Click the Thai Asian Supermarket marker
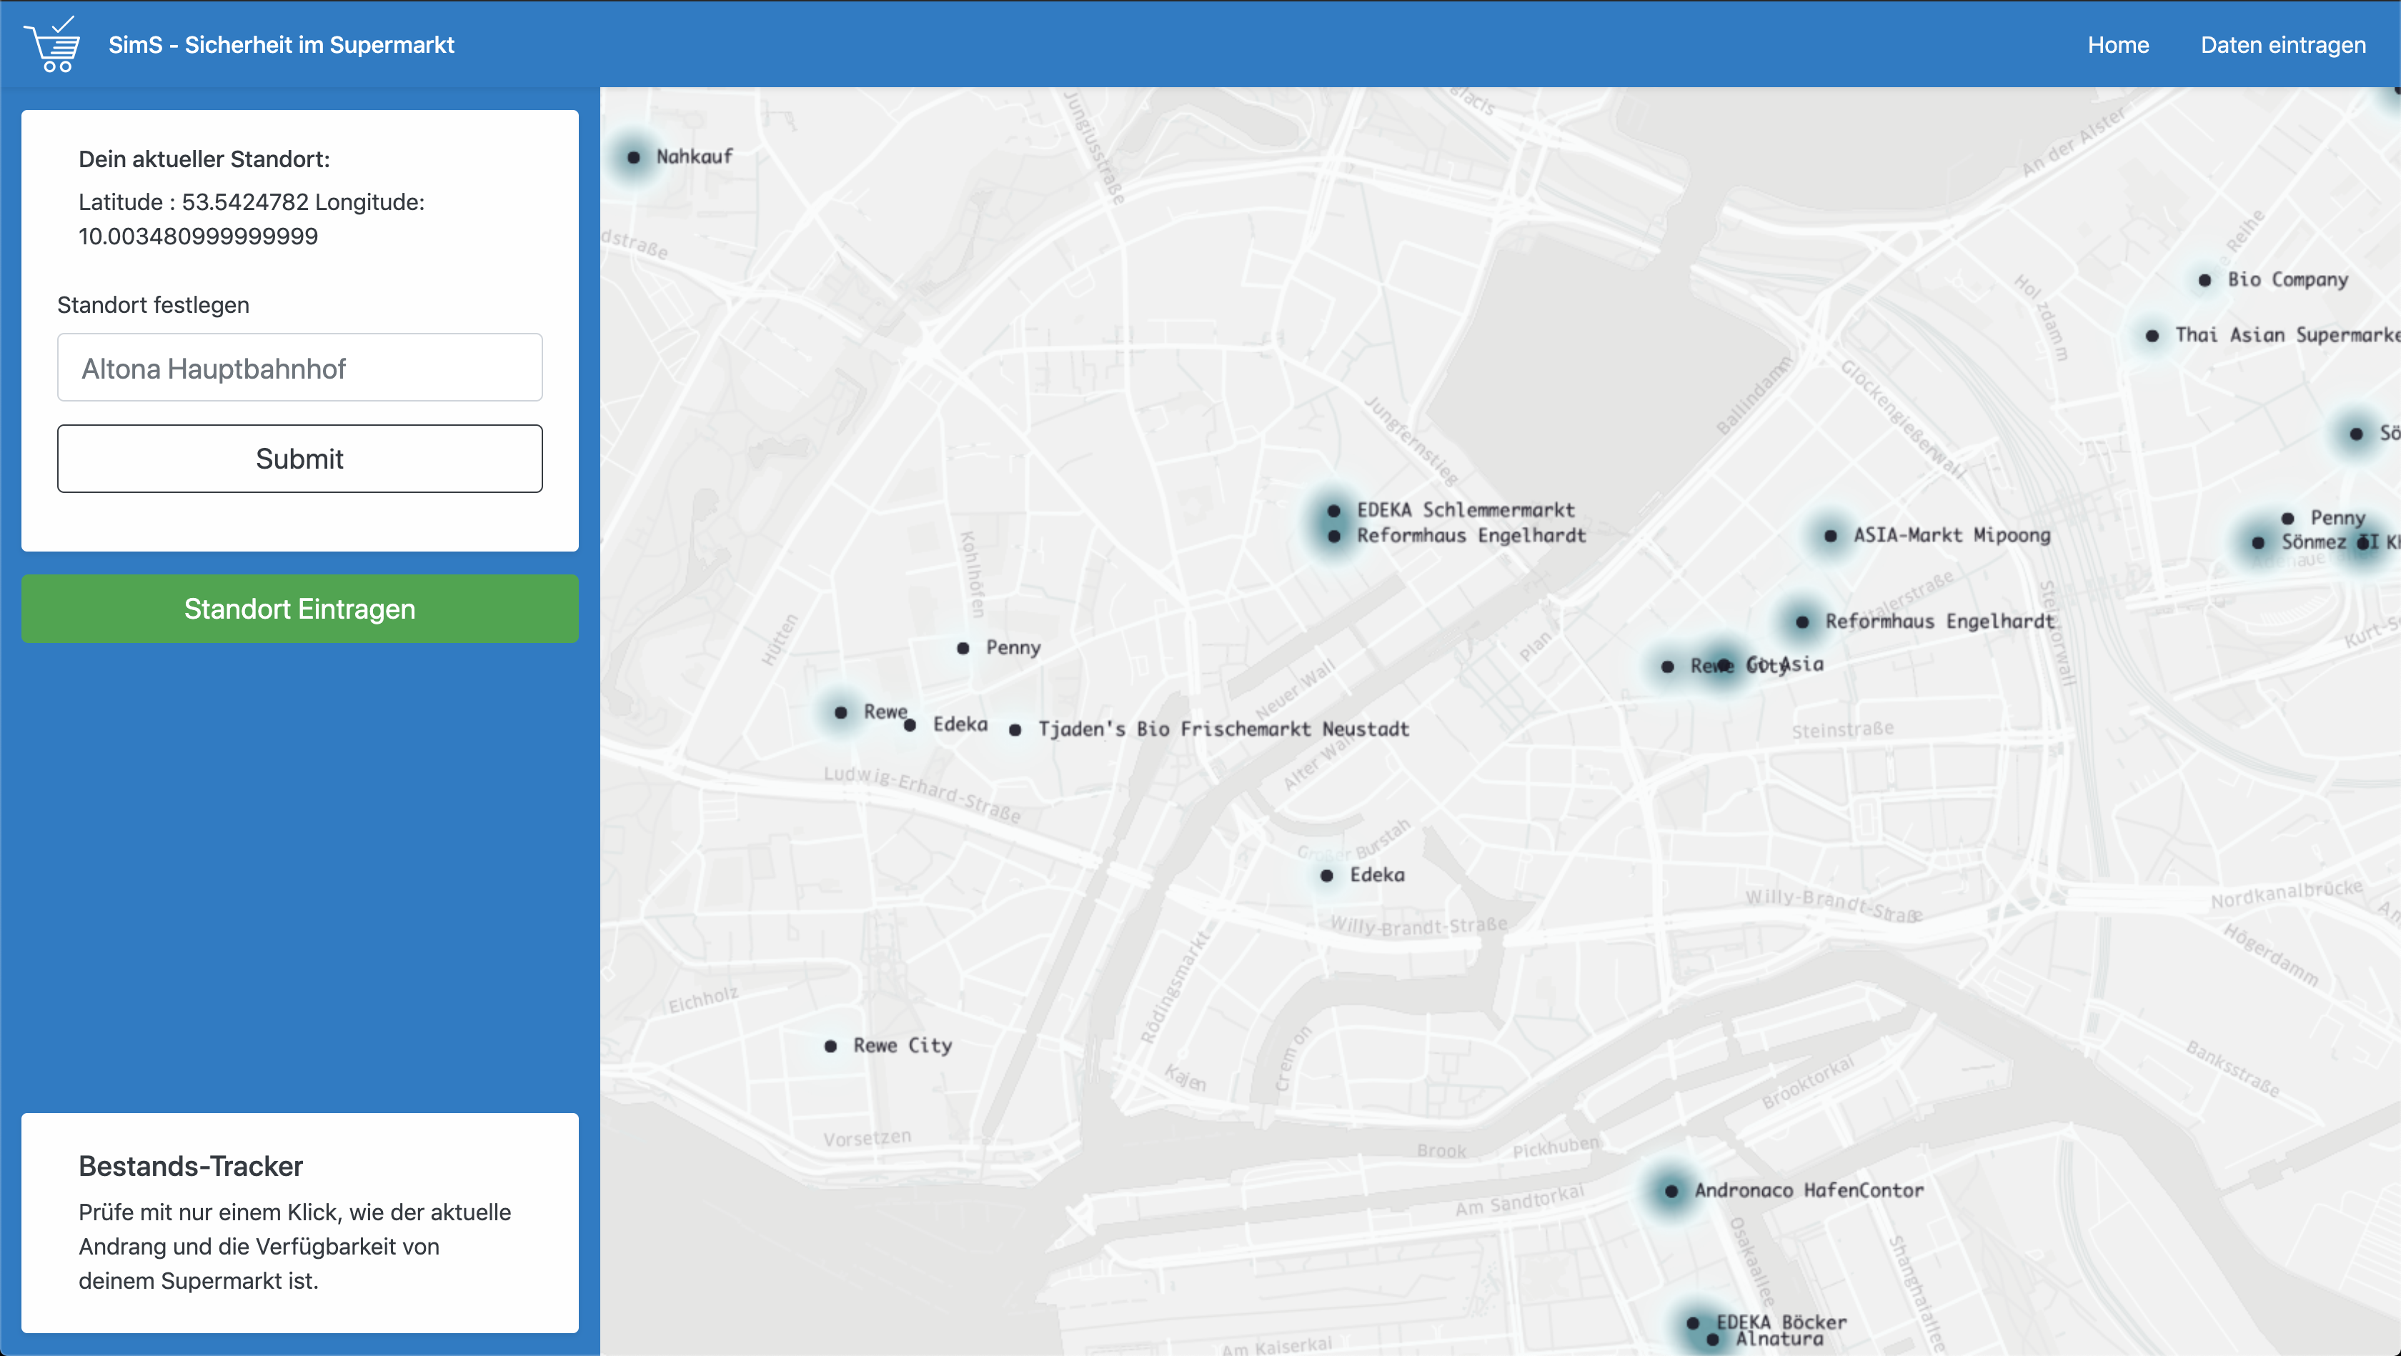Screen dimensions: 2401x1356 point(2152,336)
